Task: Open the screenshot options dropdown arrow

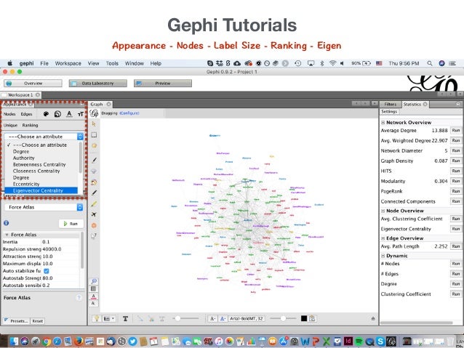Action: pos(113,318)
